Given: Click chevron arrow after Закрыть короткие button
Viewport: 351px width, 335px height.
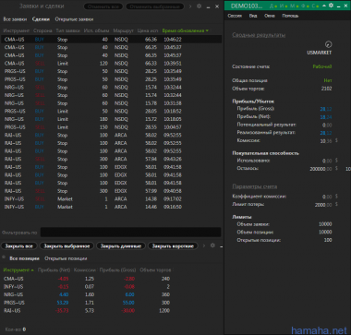Looking at the screenshot, I should 203,245.
